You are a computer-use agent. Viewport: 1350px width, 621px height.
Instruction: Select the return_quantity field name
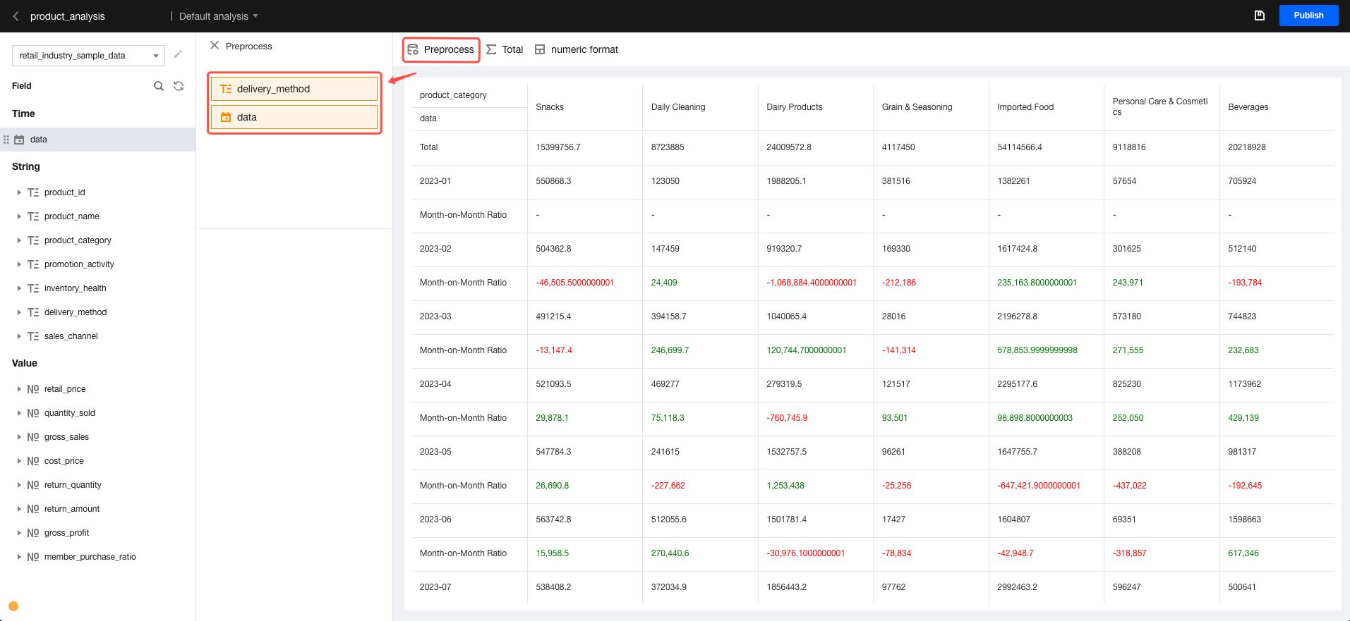(73, 485)
